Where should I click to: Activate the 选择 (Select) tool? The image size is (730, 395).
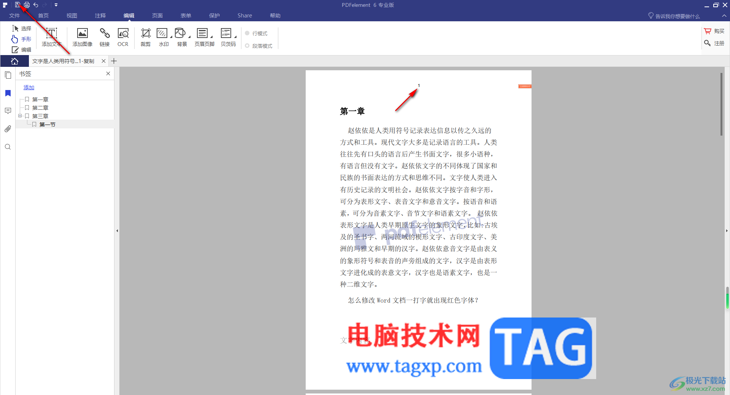point(22,28)
